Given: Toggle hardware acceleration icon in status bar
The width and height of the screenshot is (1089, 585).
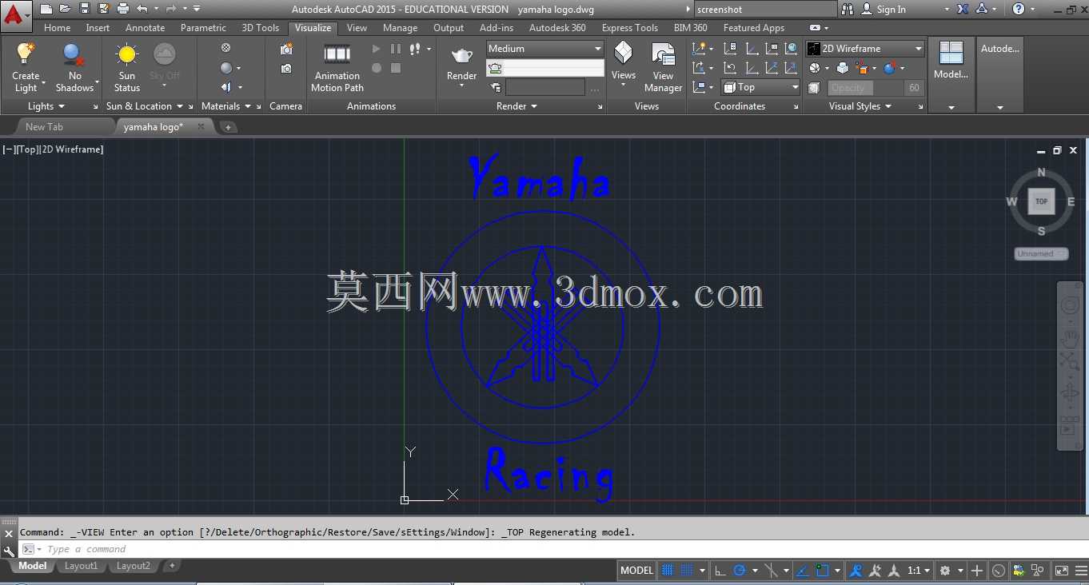Looking at the screenshot, I should pos(999,571).
